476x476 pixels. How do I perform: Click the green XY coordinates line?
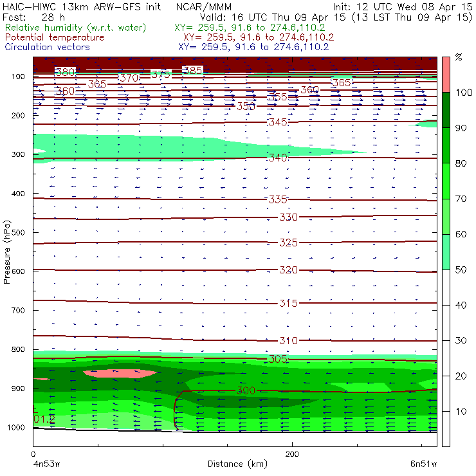click(x=250, y=28)
